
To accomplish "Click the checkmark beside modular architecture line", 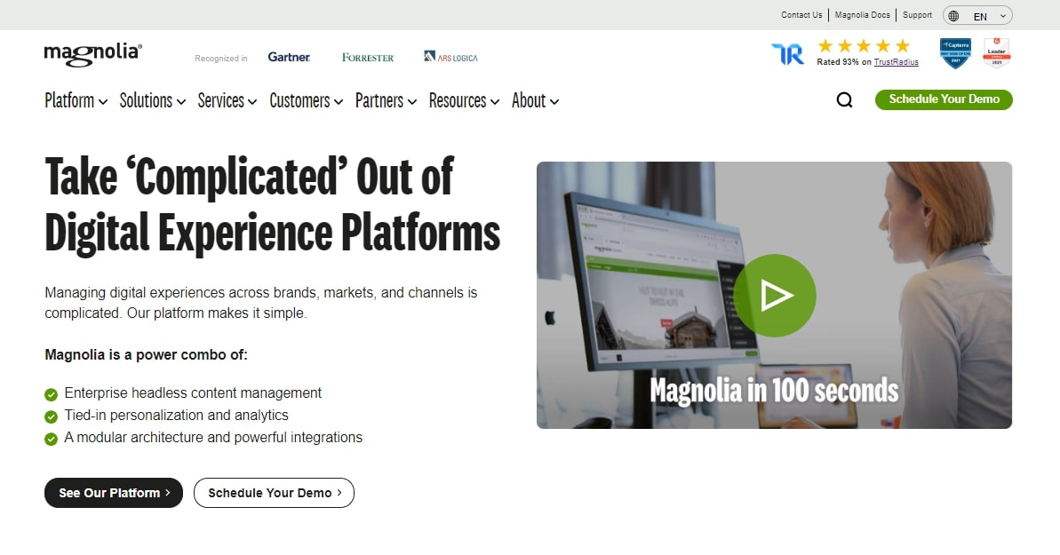I will point(51,439).
